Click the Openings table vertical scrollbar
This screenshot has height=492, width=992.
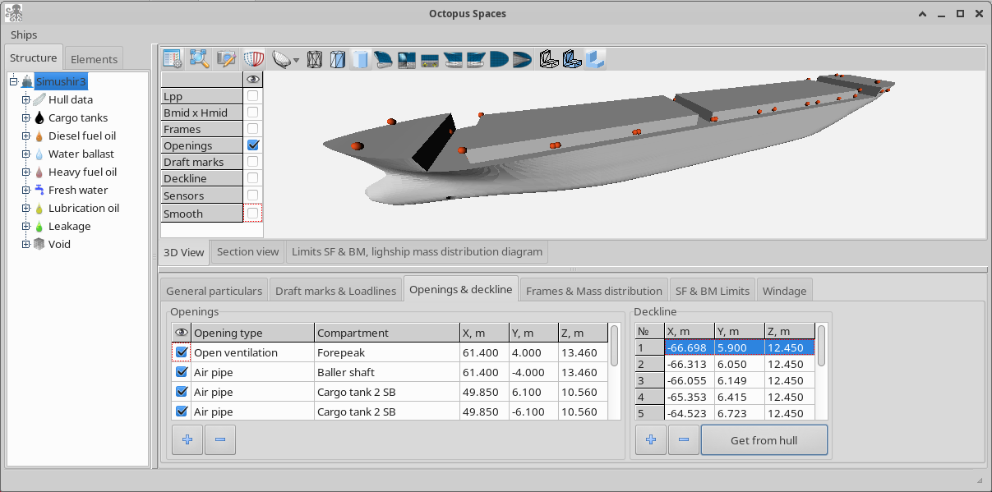click(x=615, y=371)
